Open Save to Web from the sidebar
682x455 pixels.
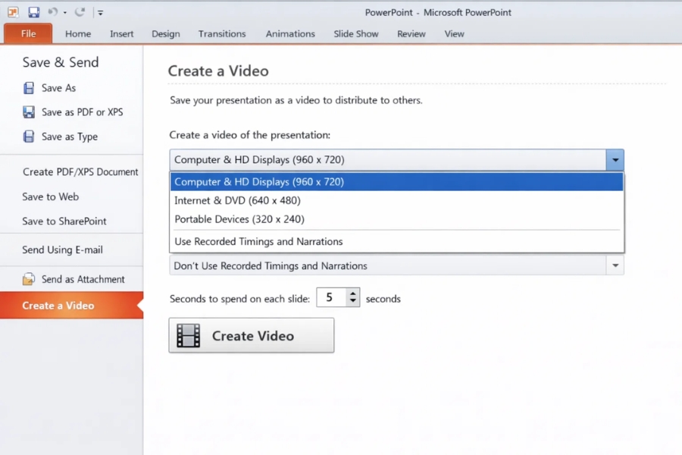[50, 196]
